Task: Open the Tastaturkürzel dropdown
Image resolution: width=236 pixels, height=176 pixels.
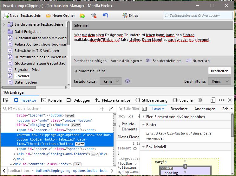Action: [x=110, y=81]
